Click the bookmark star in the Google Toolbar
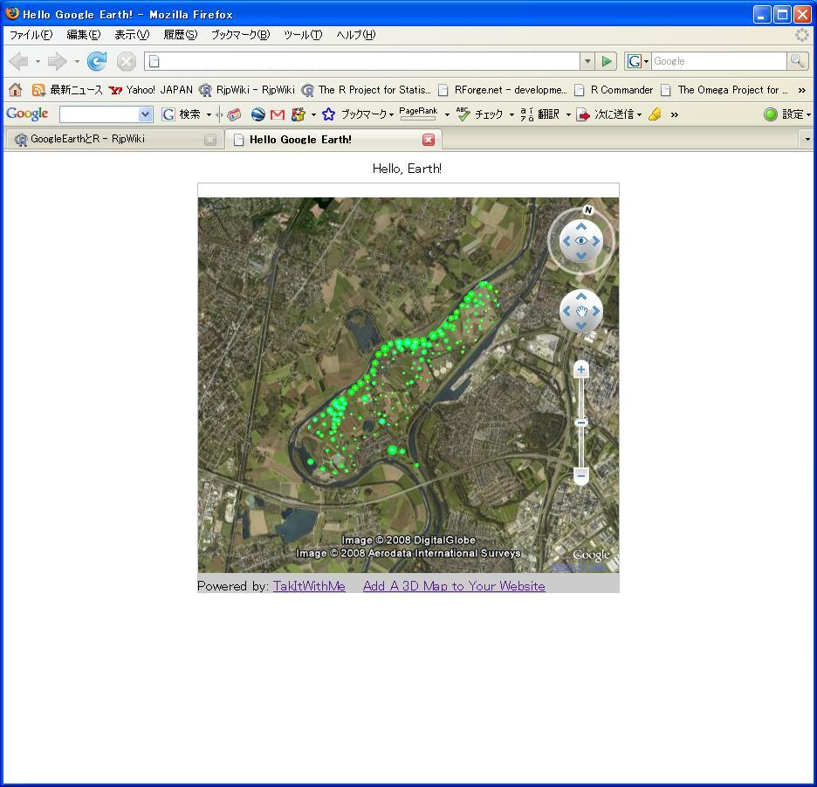The height and width of the screenshot is (787, 817). click(328, 114)
